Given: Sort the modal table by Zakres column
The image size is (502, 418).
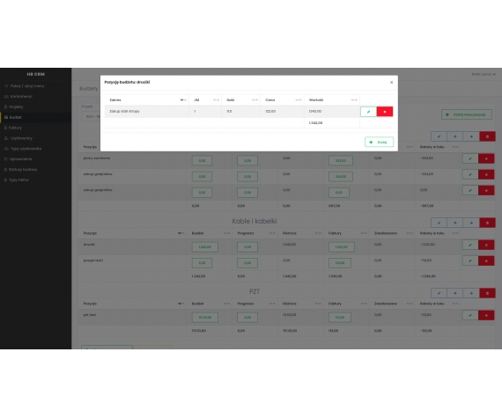Looking at the screenshot, I should (183, 100).
